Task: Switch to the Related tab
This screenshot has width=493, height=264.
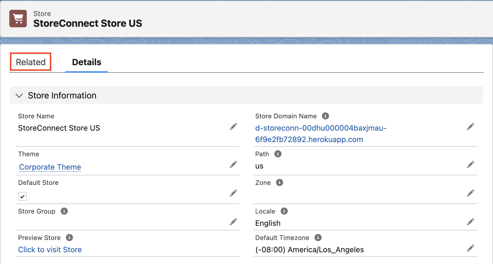Action: click(31, 62)
